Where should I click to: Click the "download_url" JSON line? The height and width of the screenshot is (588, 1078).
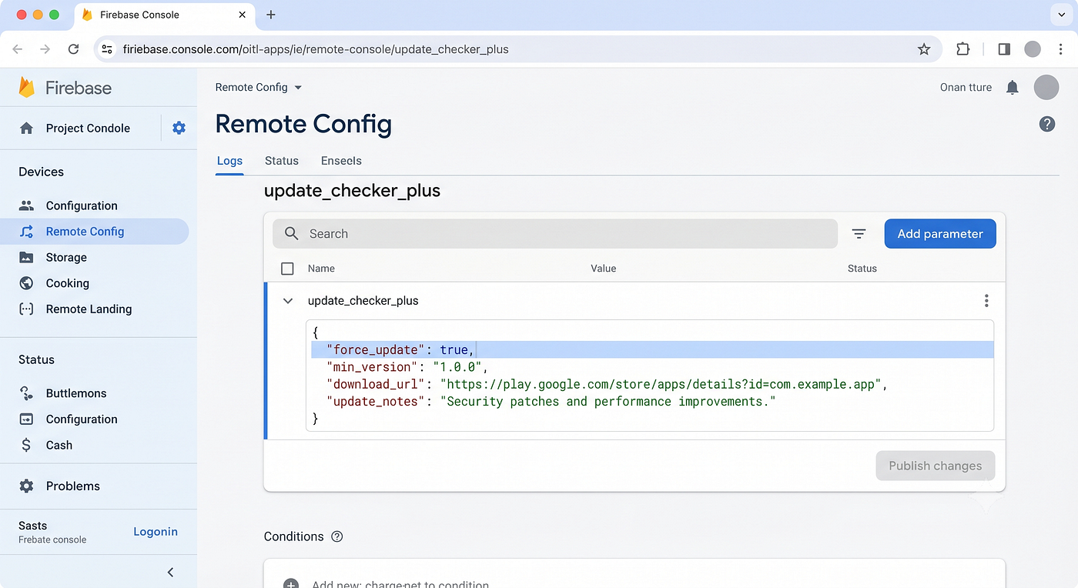click(608, 384)
